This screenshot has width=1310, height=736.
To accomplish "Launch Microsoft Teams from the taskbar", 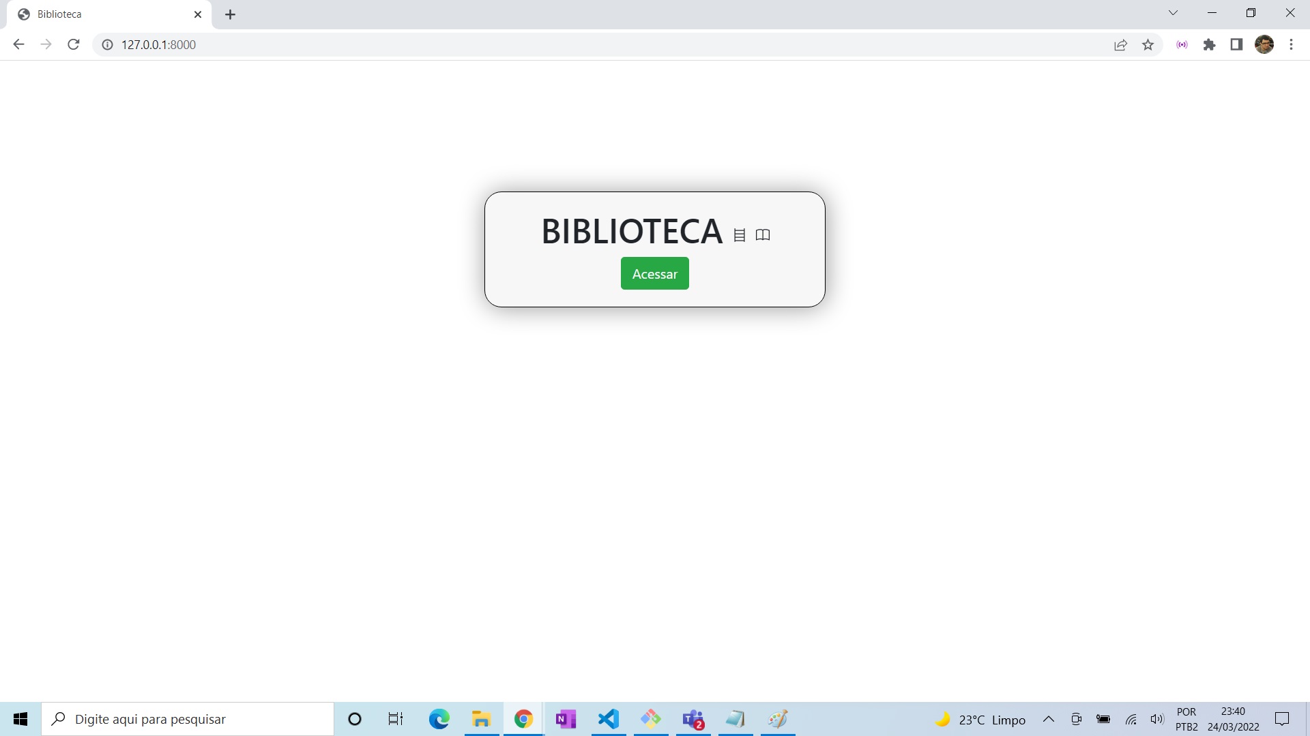I will [x=694, y=719].
